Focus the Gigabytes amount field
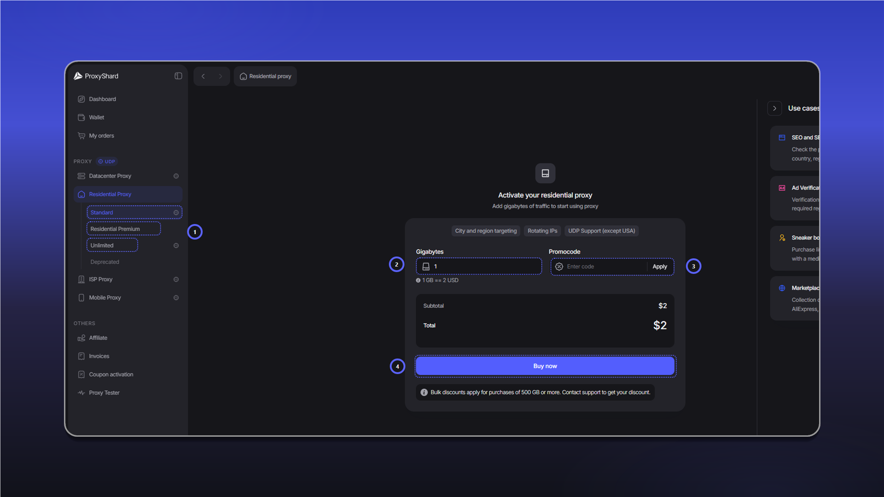The height and width of the screenshot is (497, 884). (479, 266)
